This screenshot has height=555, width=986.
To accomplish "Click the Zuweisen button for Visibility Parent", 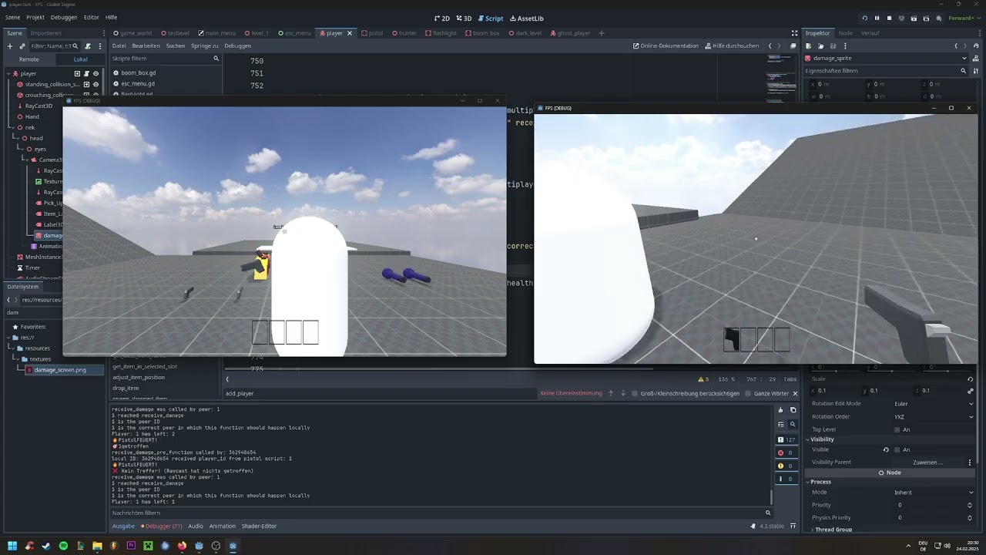I will 927,462.
